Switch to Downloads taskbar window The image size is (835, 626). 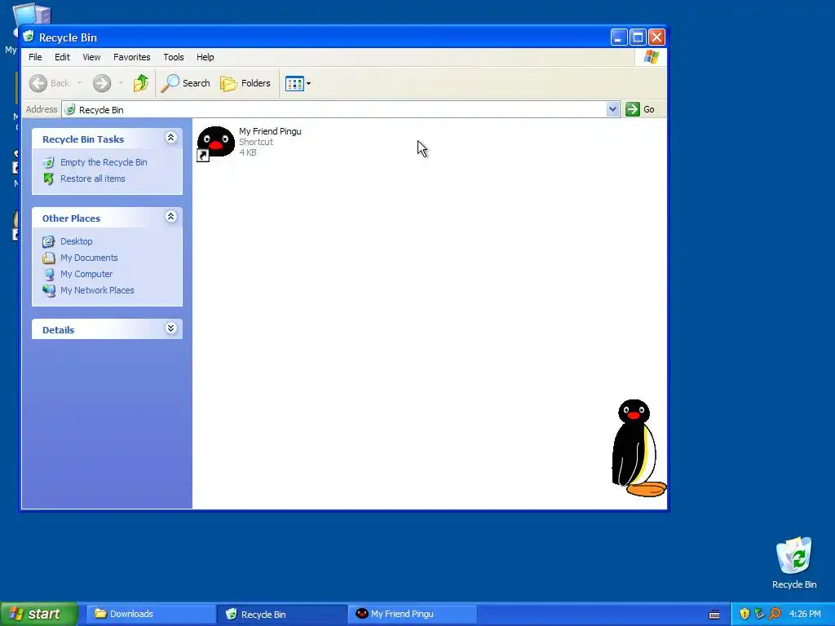pyautogui.click(x=149, y=615)
